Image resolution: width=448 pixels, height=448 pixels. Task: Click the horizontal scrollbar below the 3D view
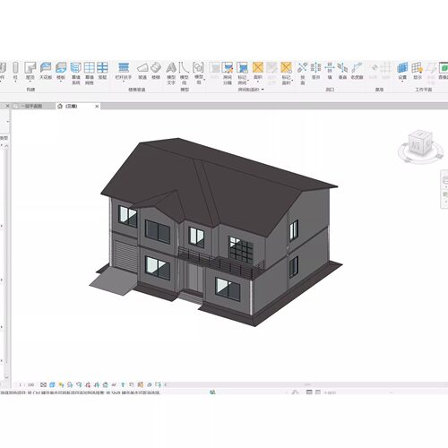[x=306, y=384]
